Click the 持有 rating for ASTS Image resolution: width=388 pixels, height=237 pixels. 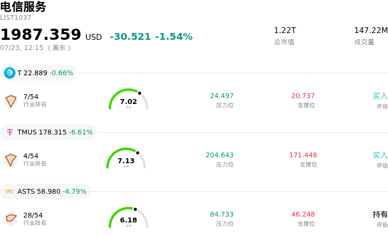pyautogui.click(x=380, y=214)
